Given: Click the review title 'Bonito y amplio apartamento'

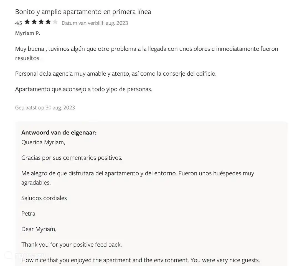Looking at the screenshot, I should point(83,12).
